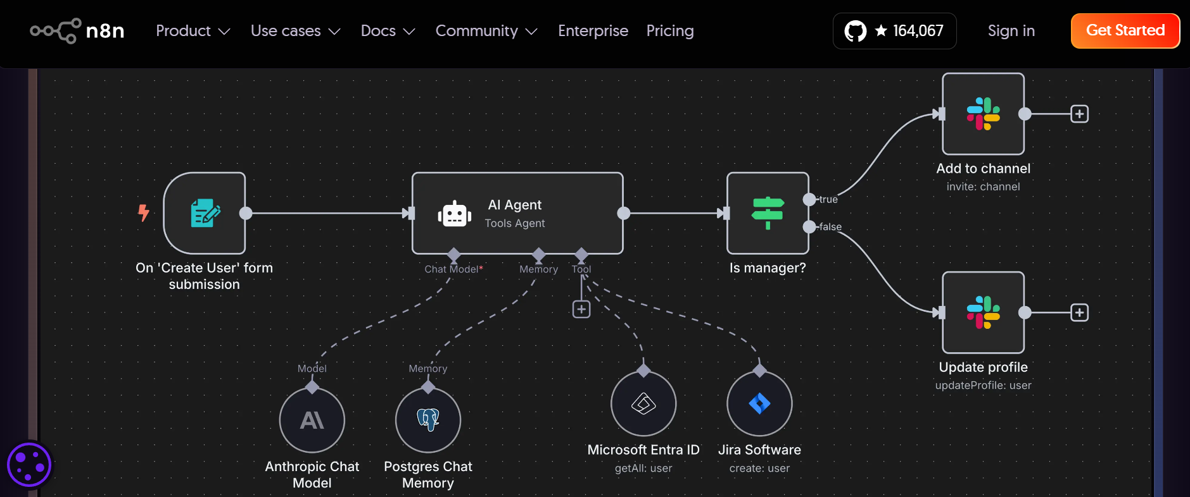Click the Sign in link
Screen dimensions: 1190x497
(x=1011, y=30)
